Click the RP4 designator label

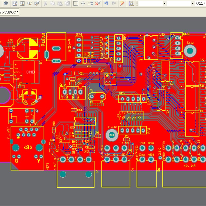pos(79,35)
